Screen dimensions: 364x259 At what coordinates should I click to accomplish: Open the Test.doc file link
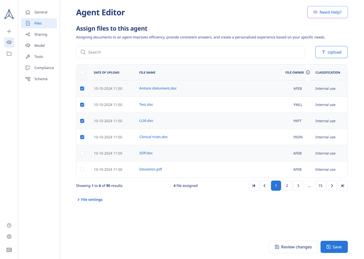(146, 104)
